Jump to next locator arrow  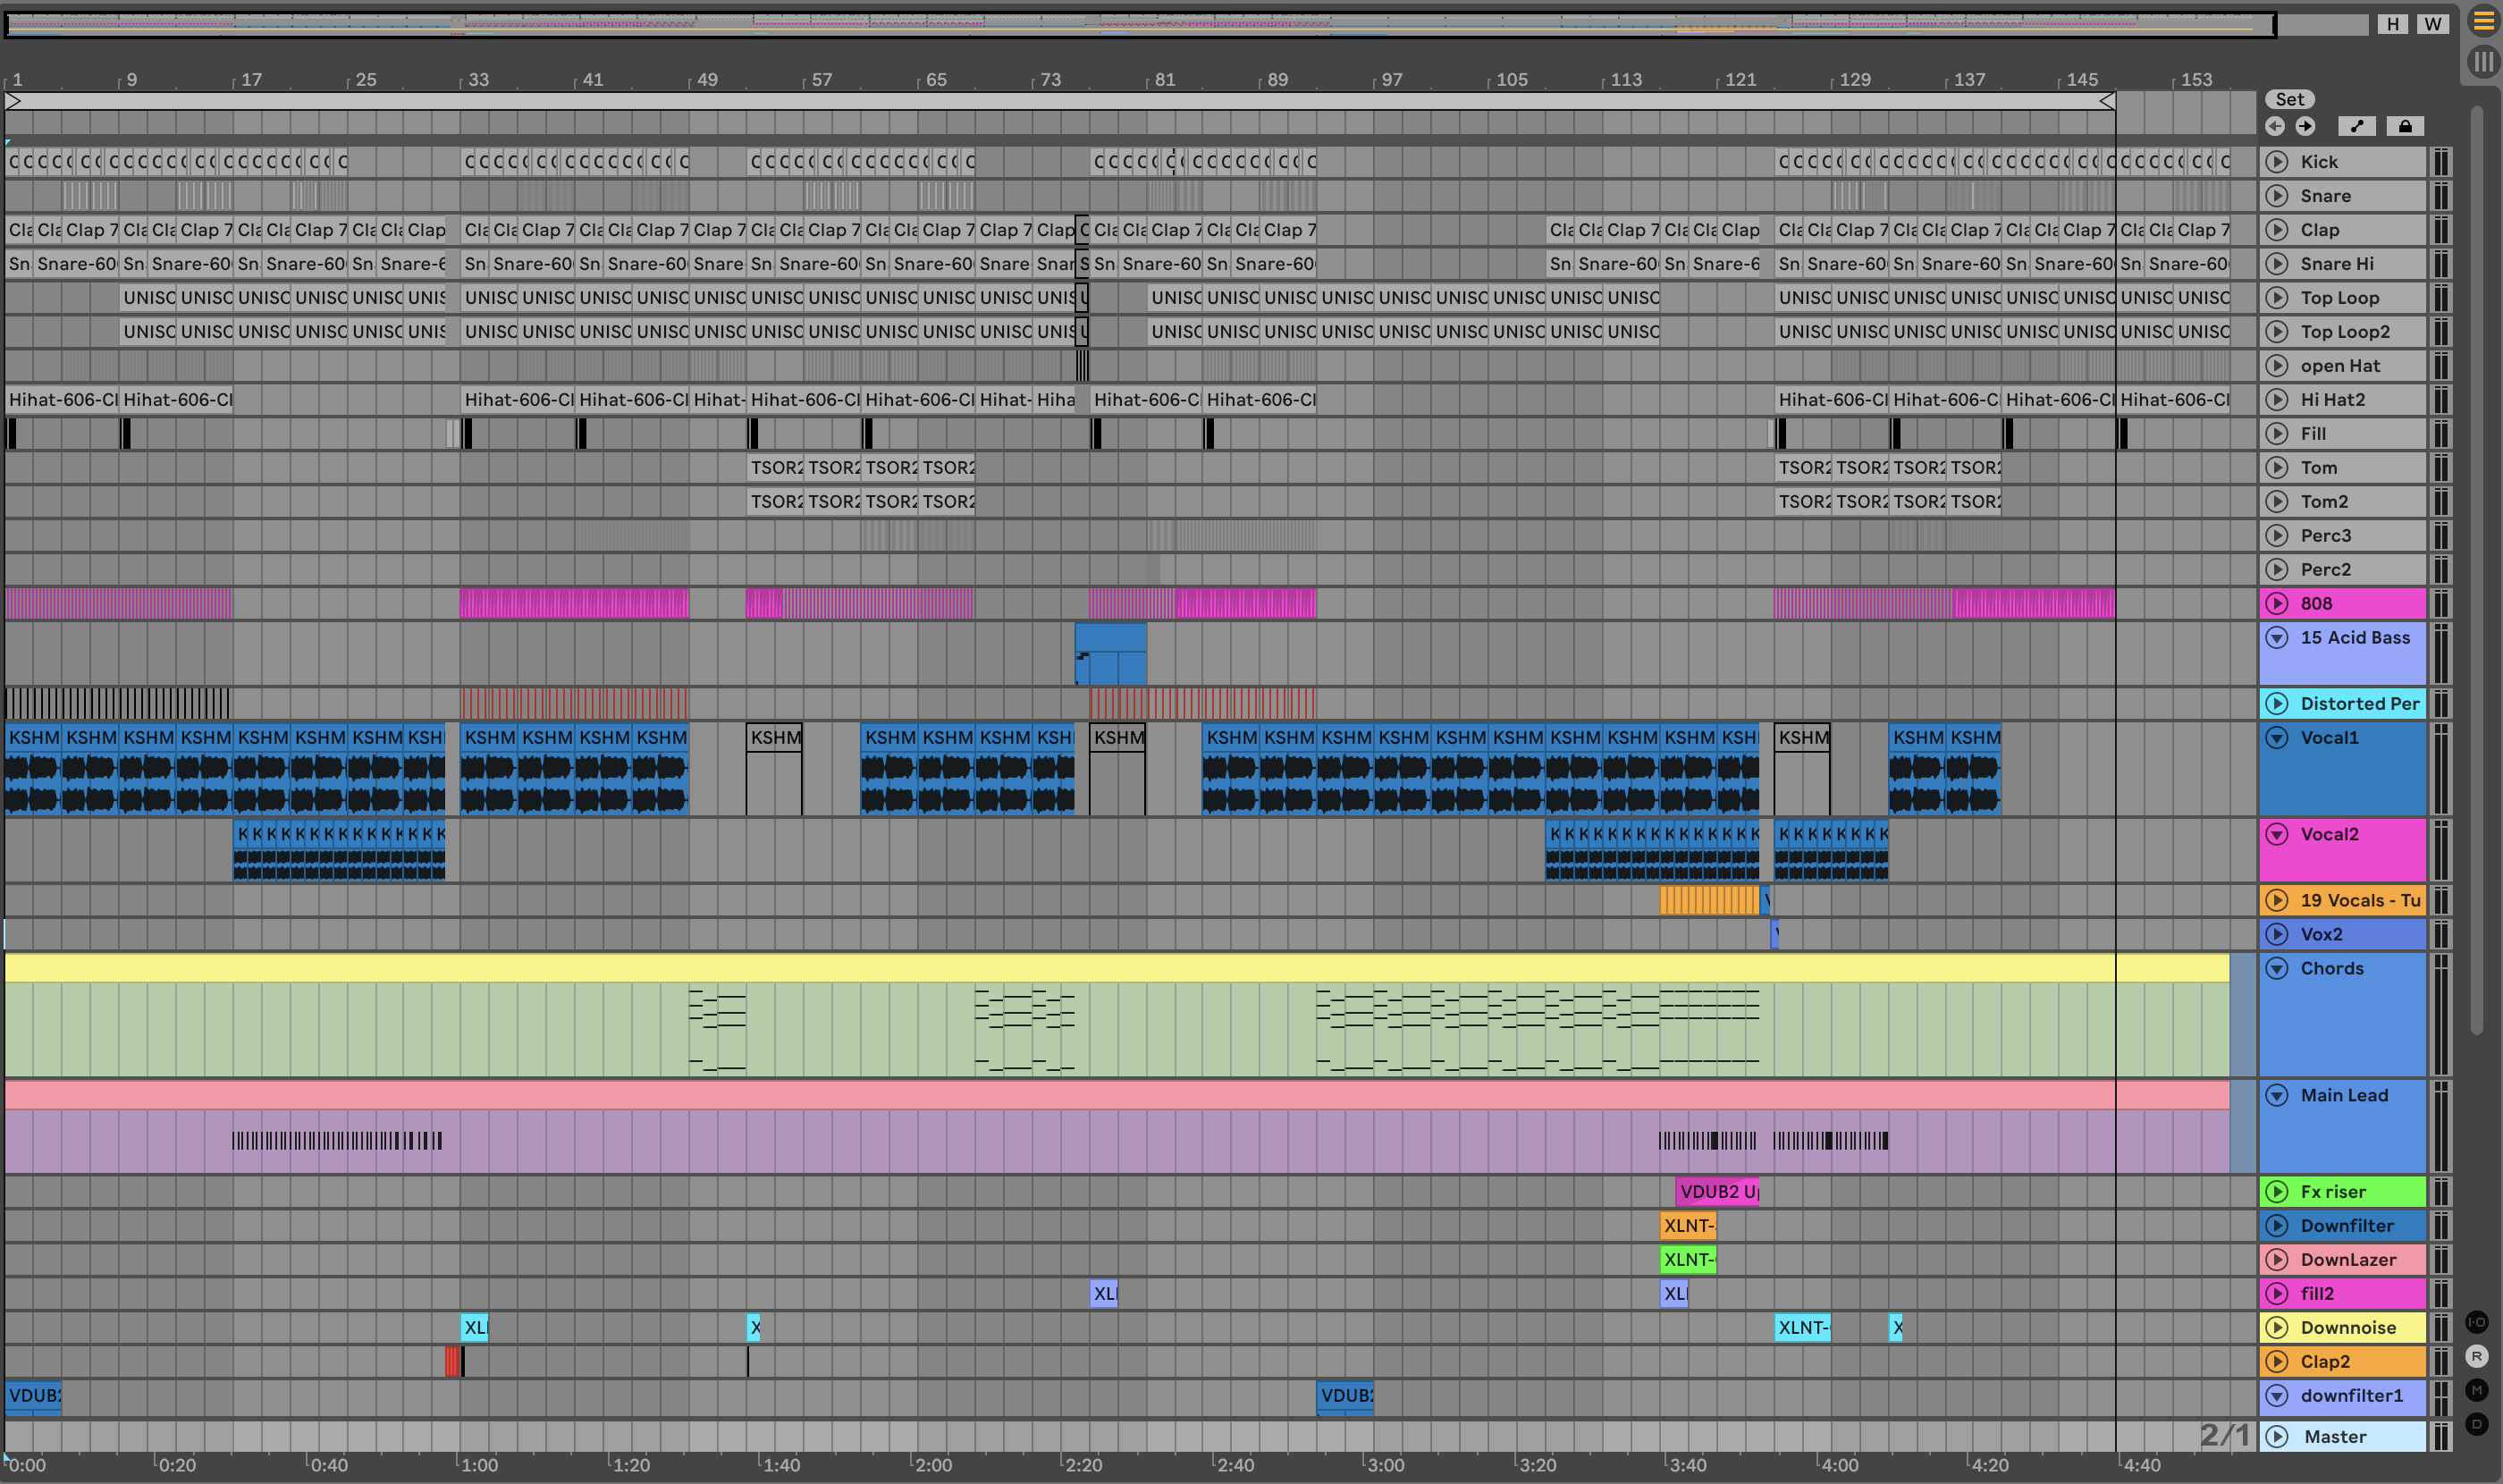pos(2305,126)
